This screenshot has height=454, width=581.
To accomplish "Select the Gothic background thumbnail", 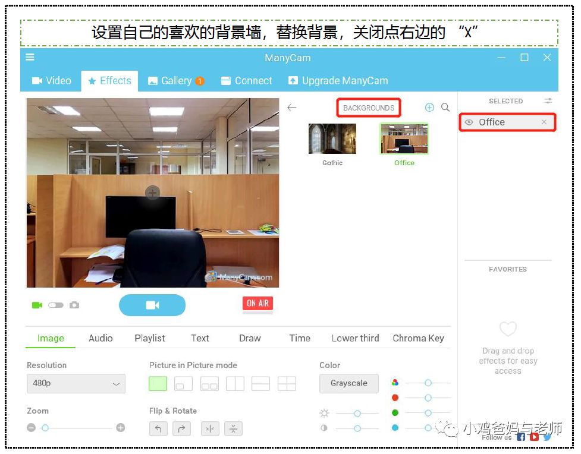I will (x=332, y=139).
